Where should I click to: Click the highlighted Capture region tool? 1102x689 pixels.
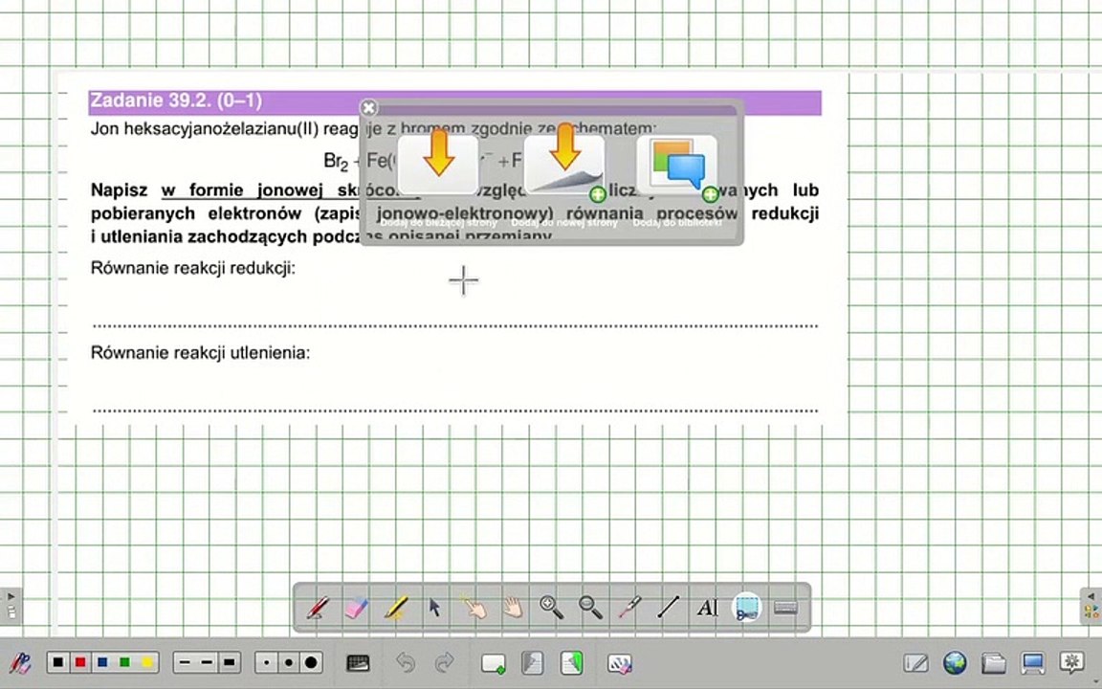[x=746, y=608]
